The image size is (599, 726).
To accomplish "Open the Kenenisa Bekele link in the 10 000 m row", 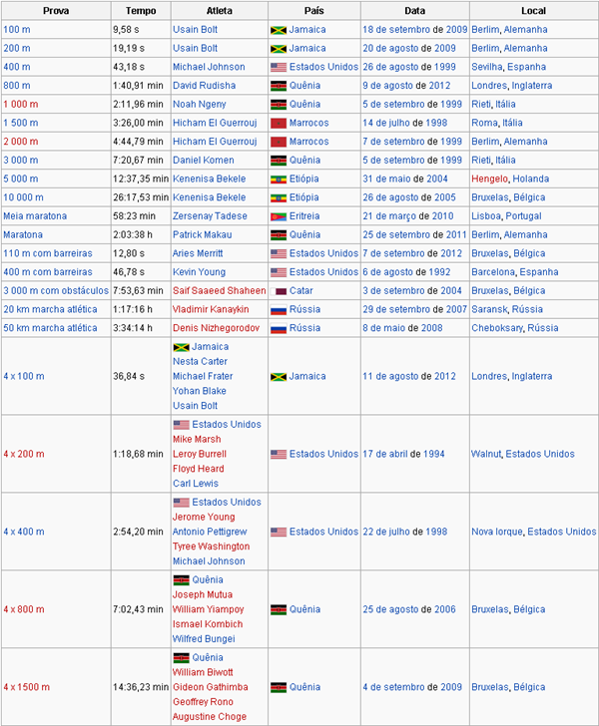I will 209,197.
